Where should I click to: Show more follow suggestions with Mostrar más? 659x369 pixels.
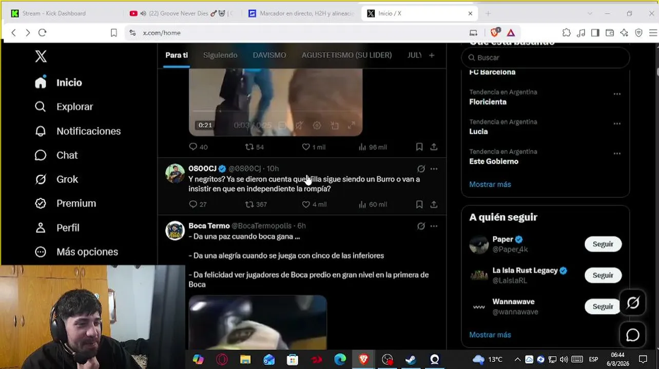click(x=490, y=335)
